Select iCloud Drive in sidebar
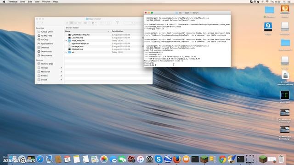This screenshot has width=294, height=165. (x=47, y=32)
